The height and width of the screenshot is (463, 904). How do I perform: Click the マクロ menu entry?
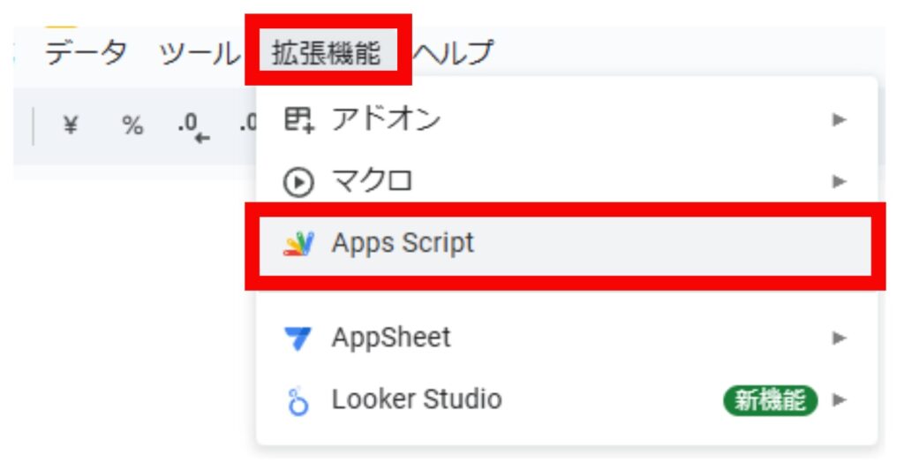tap(565, 182)
